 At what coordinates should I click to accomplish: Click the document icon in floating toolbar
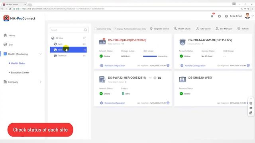(x=251, y=103)
